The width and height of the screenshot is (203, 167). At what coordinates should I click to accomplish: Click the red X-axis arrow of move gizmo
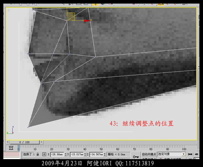coord(87,21)
